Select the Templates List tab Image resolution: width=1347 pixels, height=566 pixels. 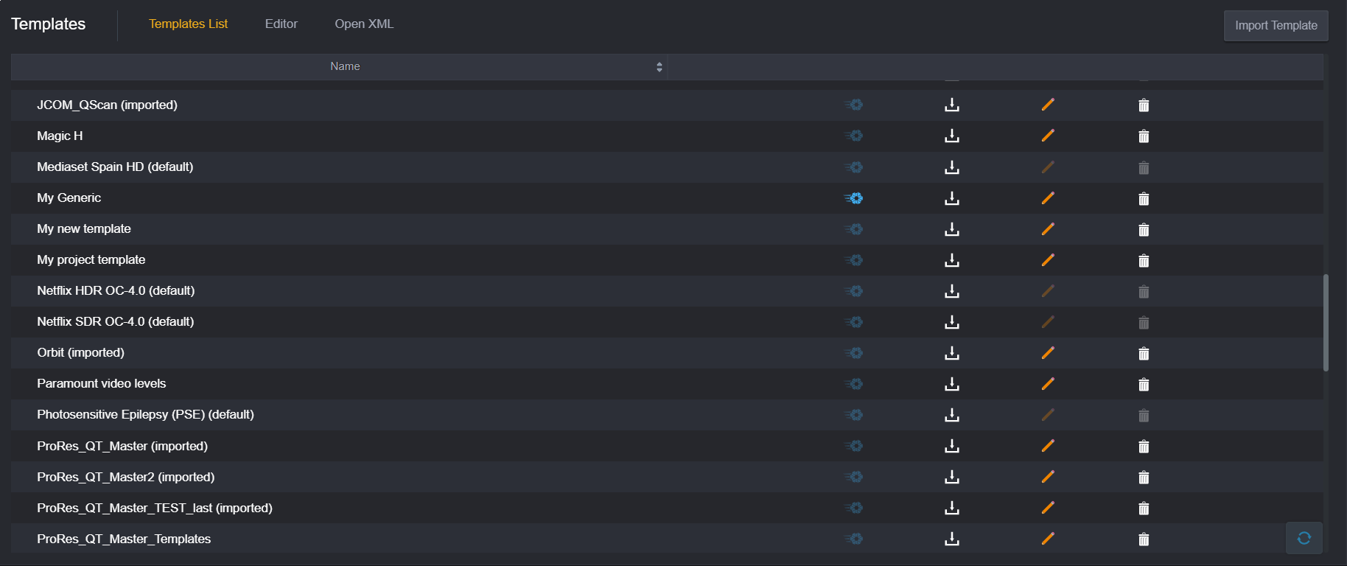tap(188, 24)
